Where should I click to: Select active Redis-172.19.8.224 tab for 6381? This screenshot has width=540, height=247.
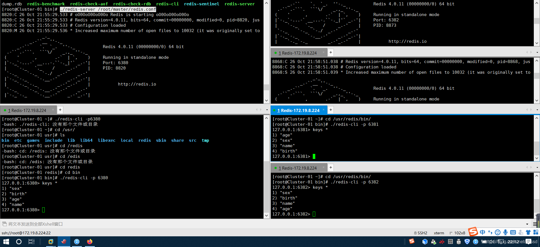point(298,110)
